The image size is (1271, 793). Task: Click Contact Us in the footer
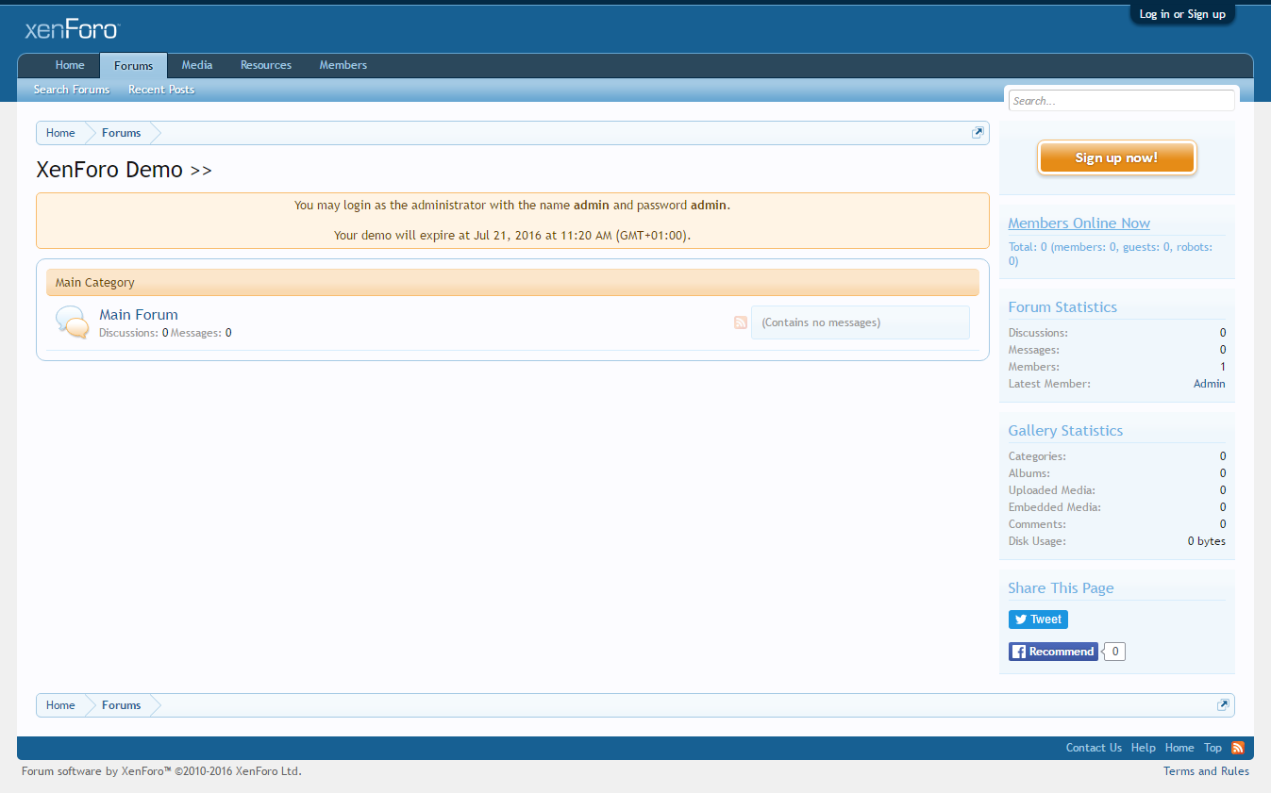[1094, 748]
